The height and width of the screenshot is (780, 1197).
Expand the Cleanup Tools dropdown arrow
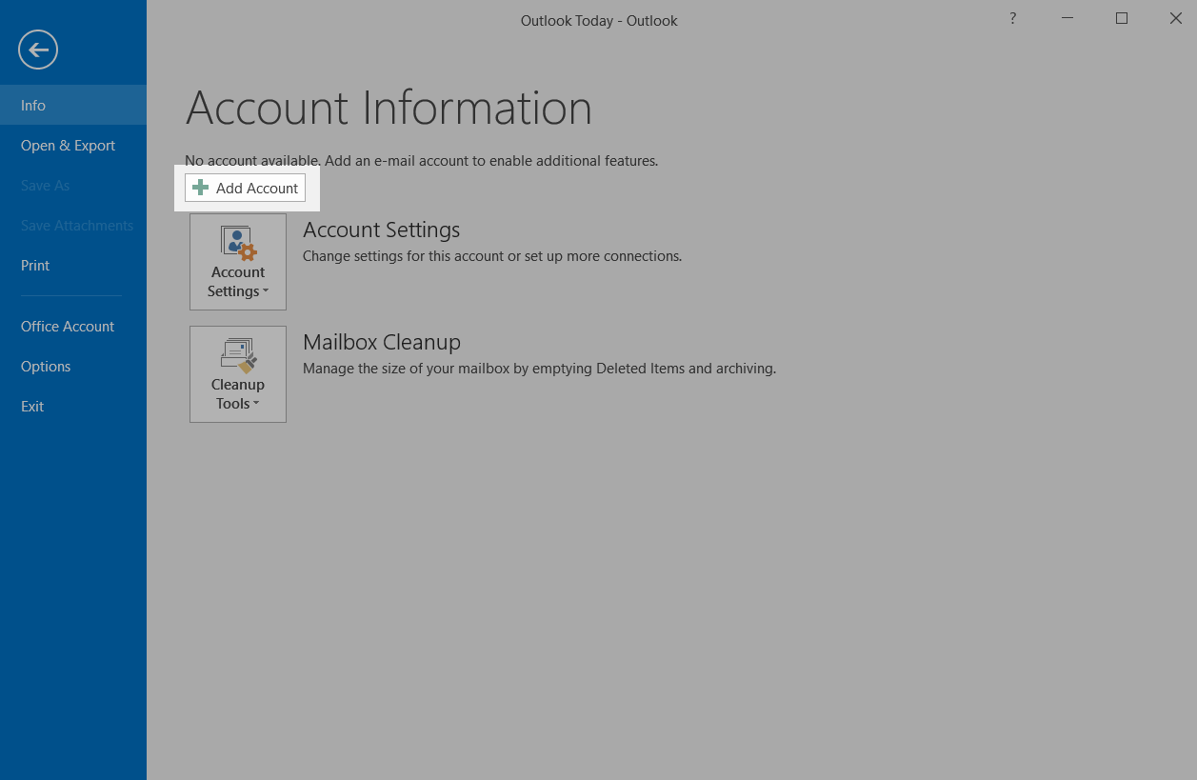(256, 405)
